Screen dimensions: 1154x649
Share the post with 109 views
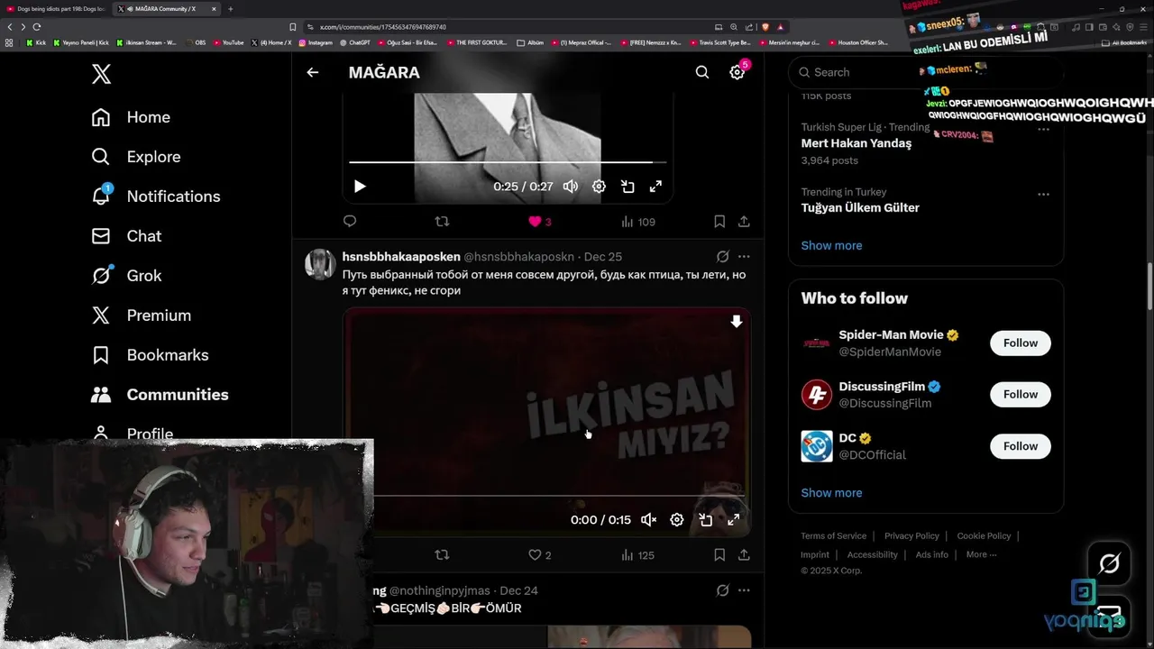[x=744, y=221]
